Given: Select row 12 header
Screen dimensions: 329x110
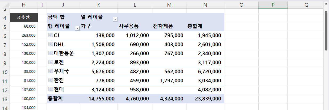Looking at the screenshot, I should coord(5,90).
